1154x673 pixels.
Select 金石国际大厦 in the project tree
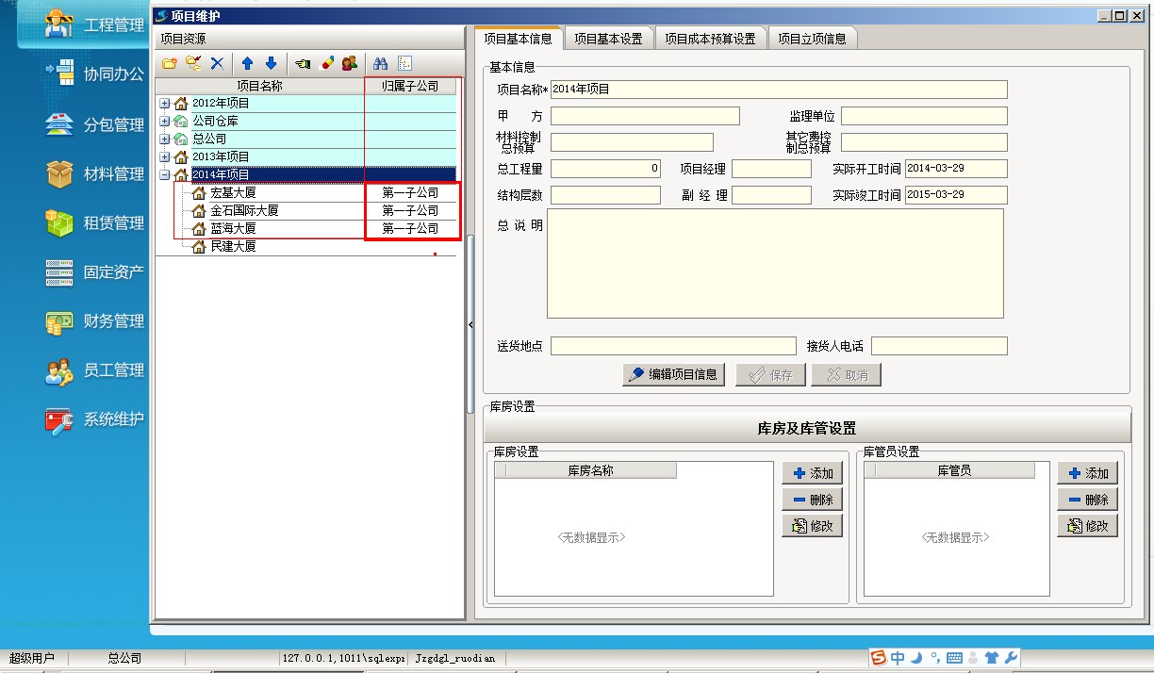[x=244, y=211]
